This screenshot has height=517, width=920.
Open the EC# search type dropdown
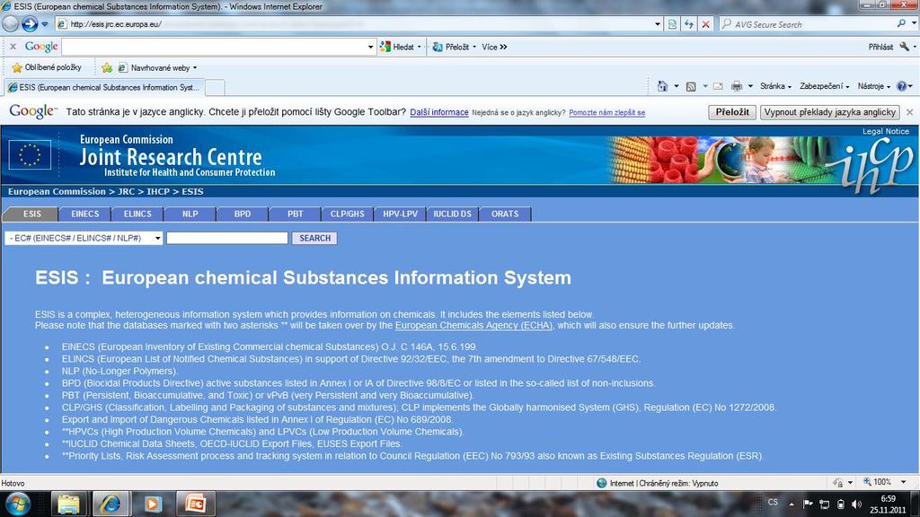pos(84,238)
